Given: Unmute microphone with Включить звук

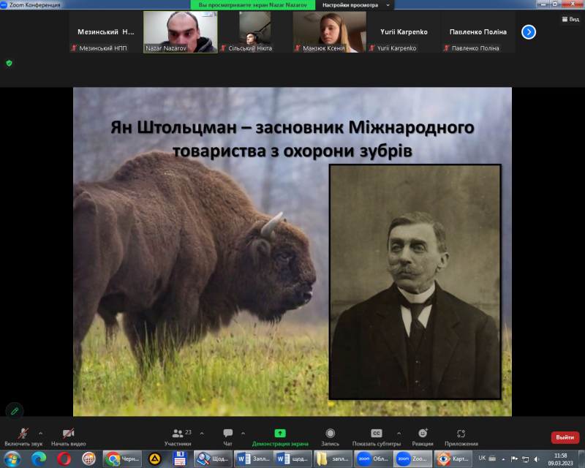Looking at the screenshot, I should (x=23, y=434).
